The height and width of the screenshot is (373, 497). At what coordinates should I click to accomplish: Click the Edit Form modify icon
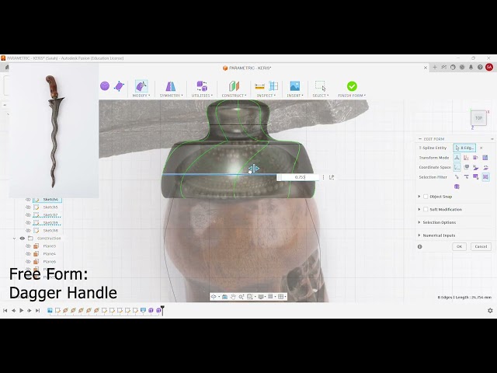(141, 86)
